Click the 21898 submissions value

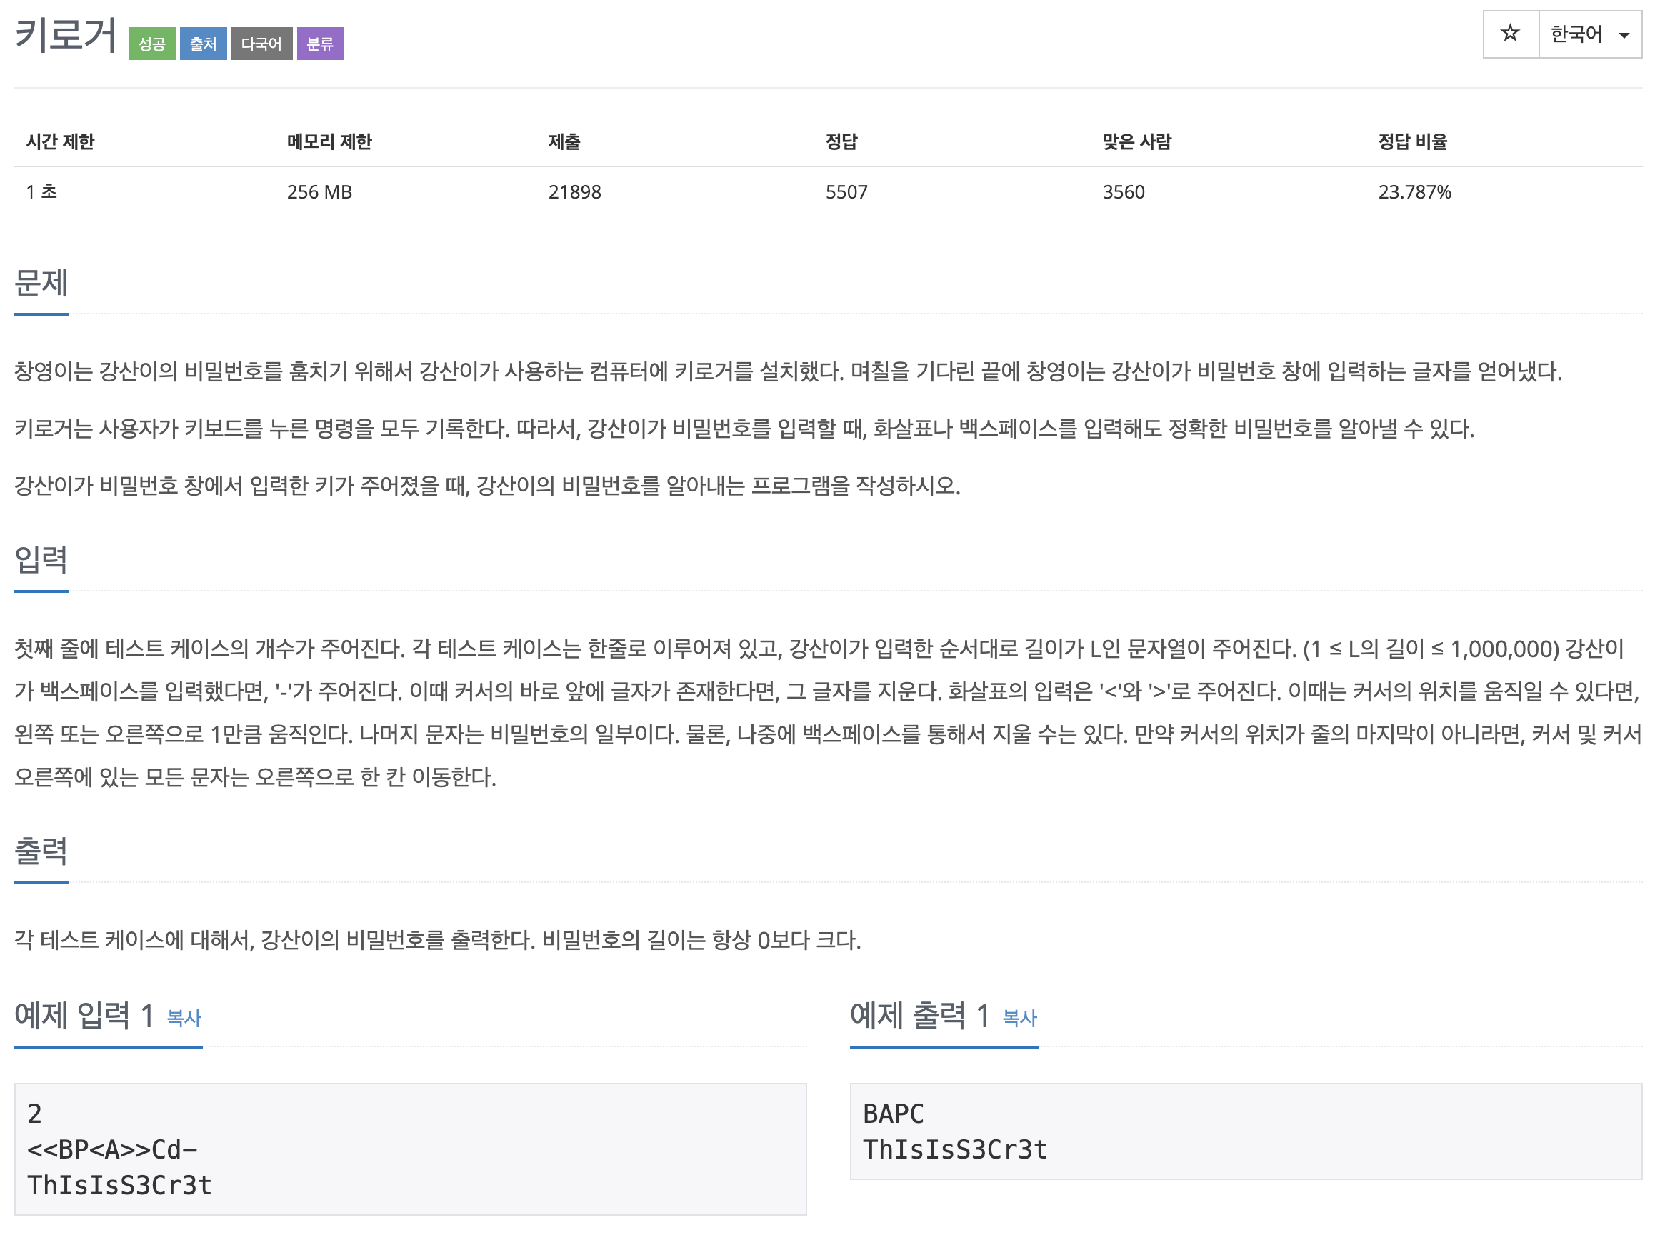coord(574,192)
